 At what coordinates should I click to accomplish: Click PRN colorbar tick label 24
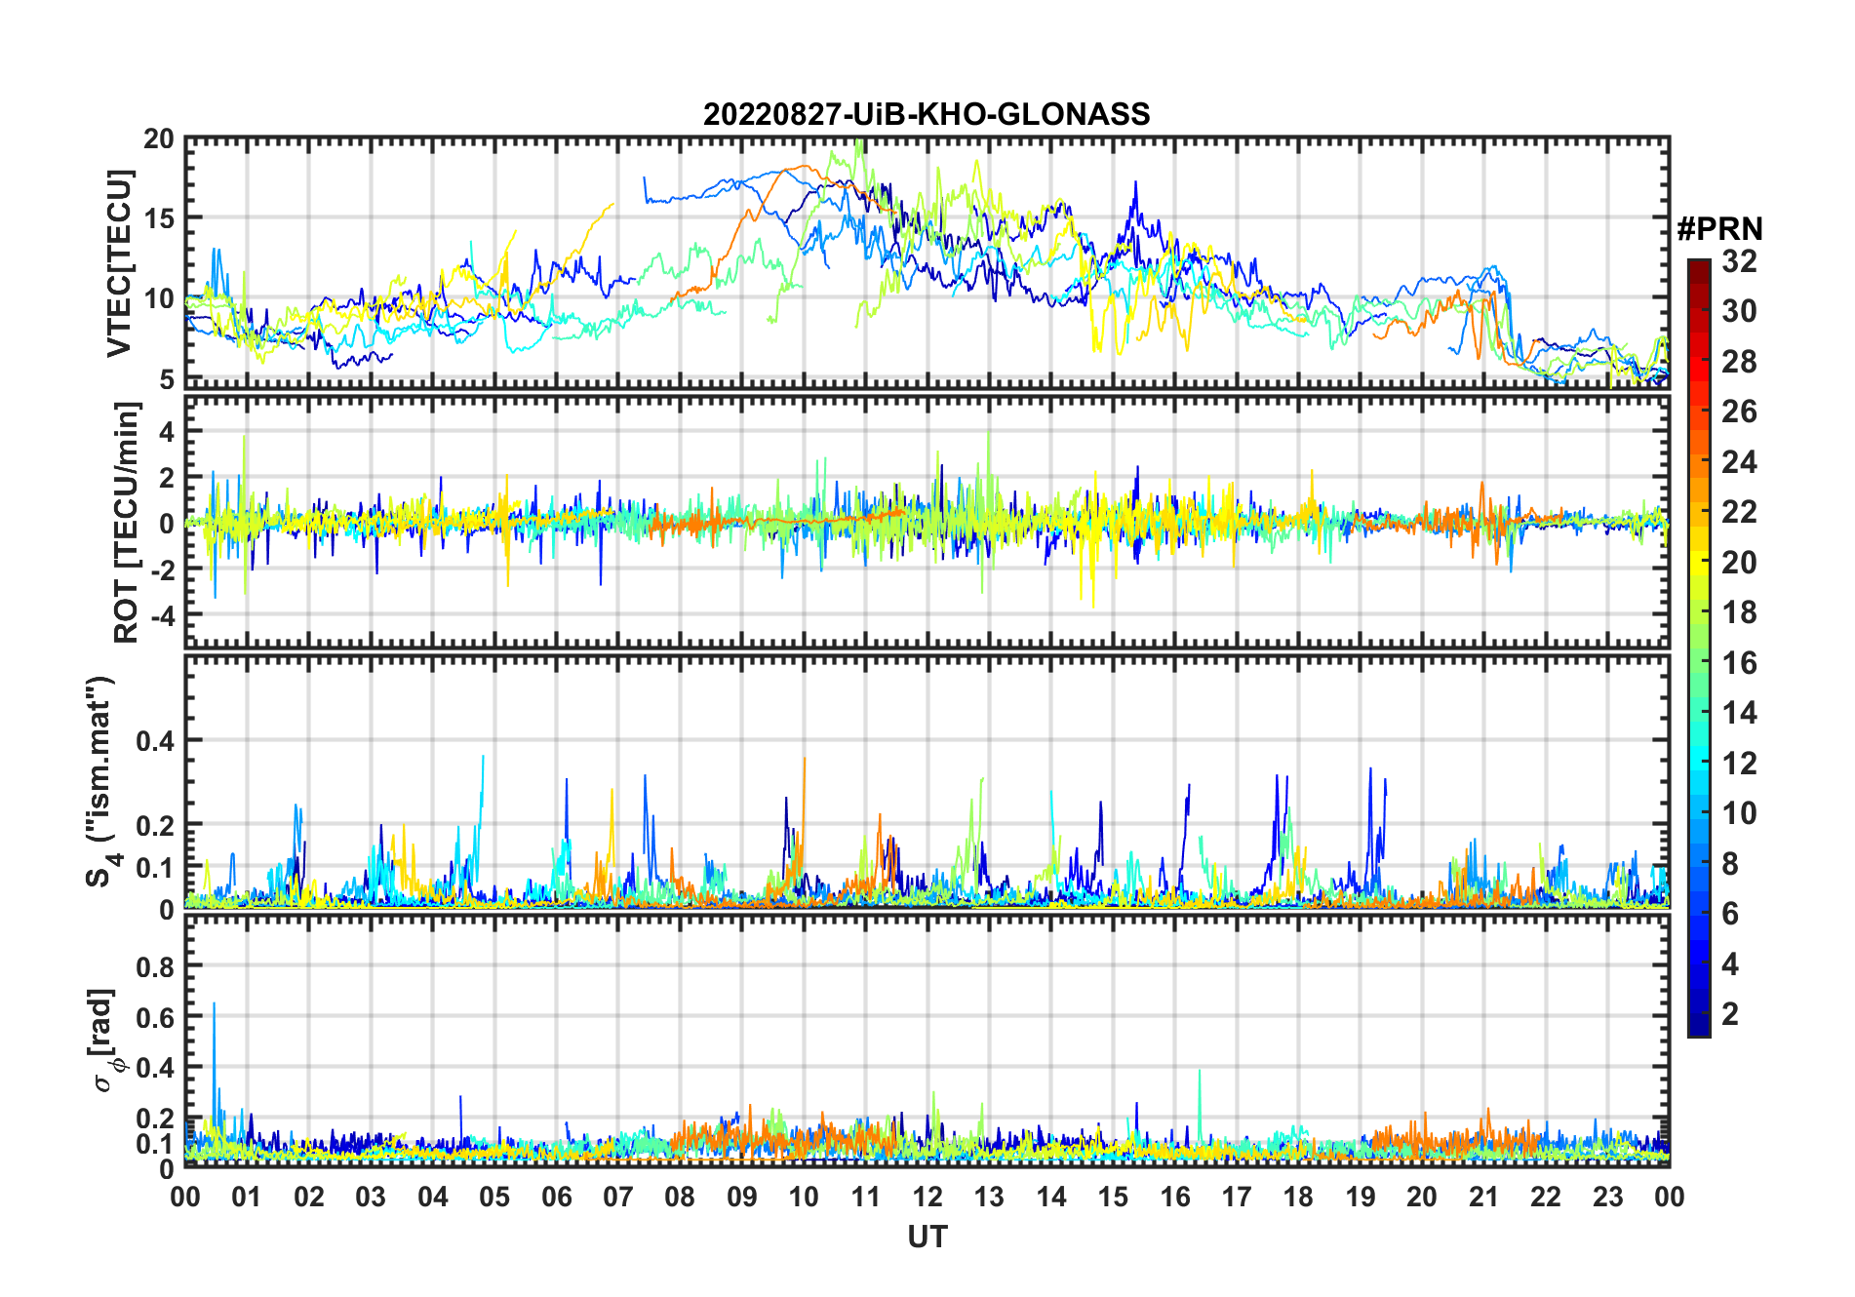(x=1739, y=462)
